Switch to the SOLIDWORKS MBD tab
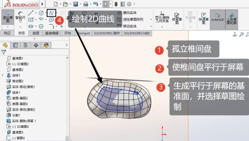Screen dimensions: 249x141 [137, 33]
